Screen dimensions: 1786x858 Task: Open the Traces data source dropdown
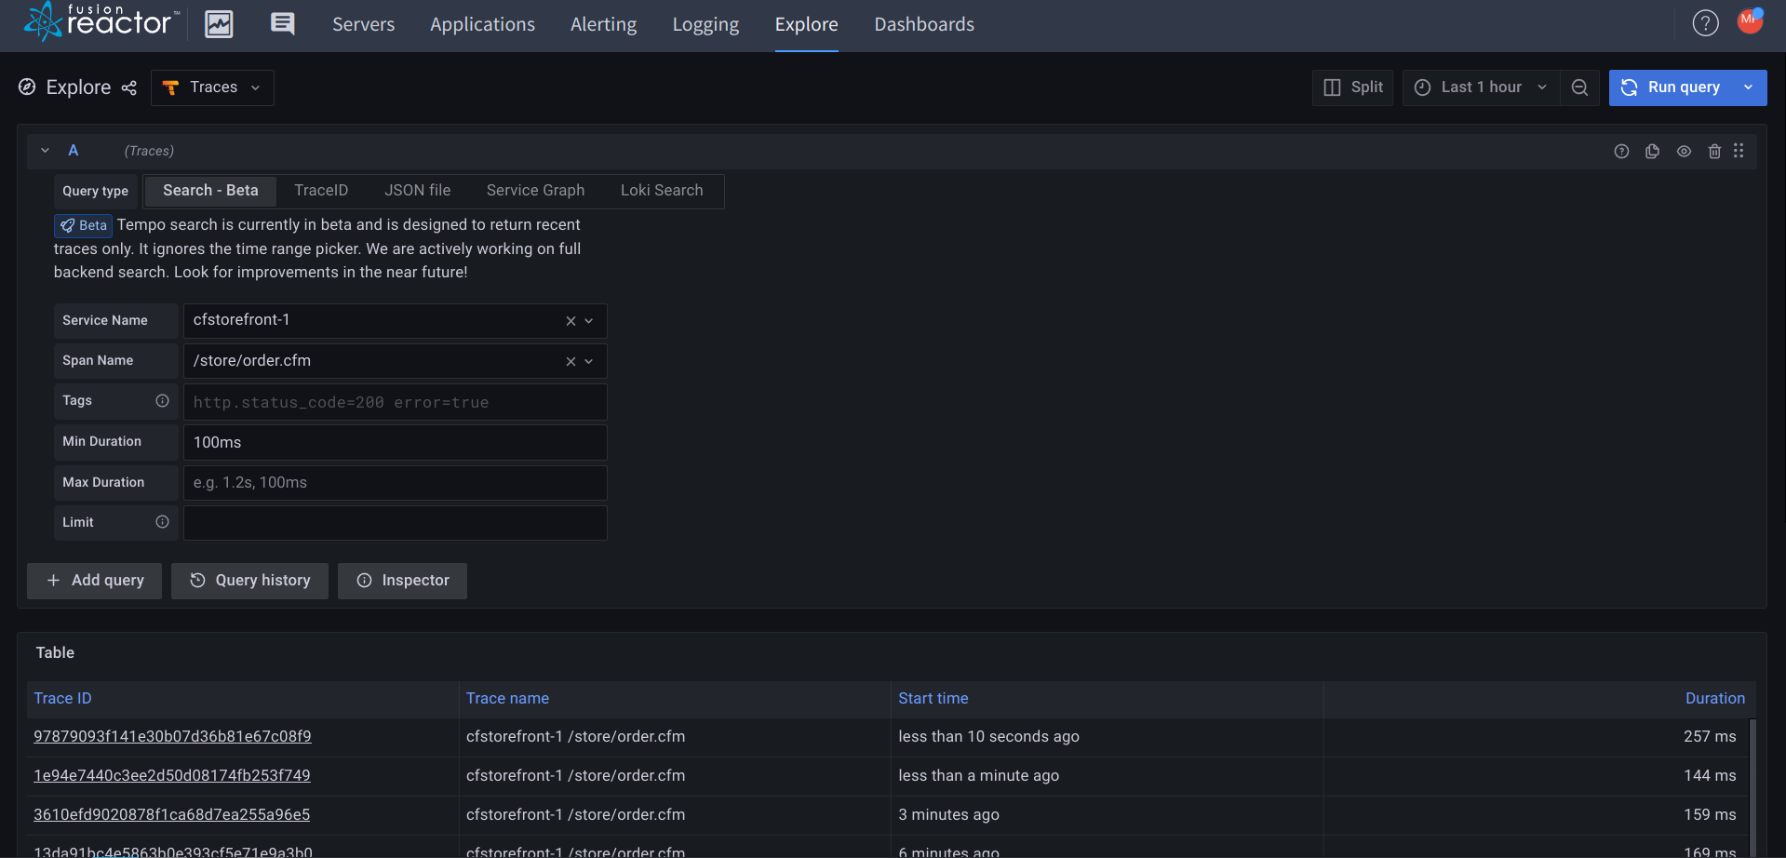click(x=212, y=87)
